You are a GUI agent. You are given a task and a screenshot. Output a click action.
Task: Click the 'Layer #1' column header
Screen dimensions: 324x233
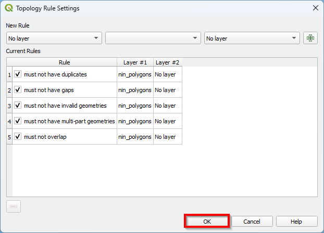tap(135, 62)
